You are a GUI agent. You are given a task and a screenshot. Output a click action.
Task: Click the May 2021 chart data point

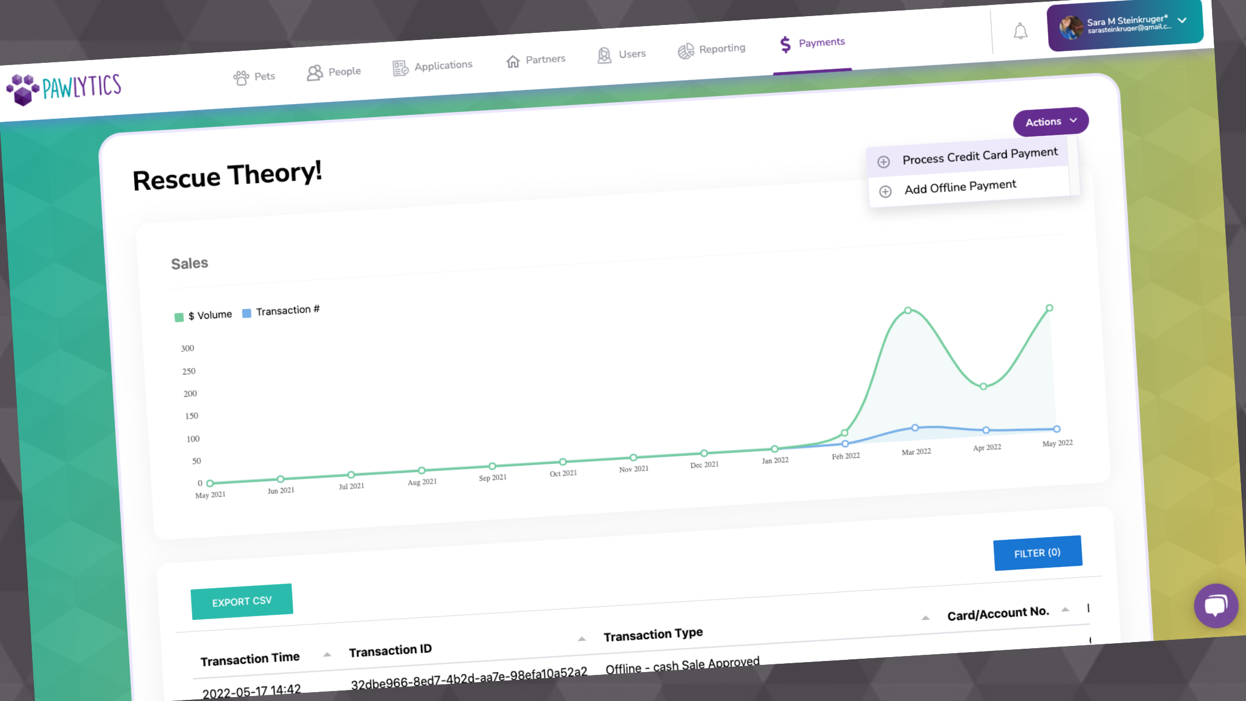point(210,483)
